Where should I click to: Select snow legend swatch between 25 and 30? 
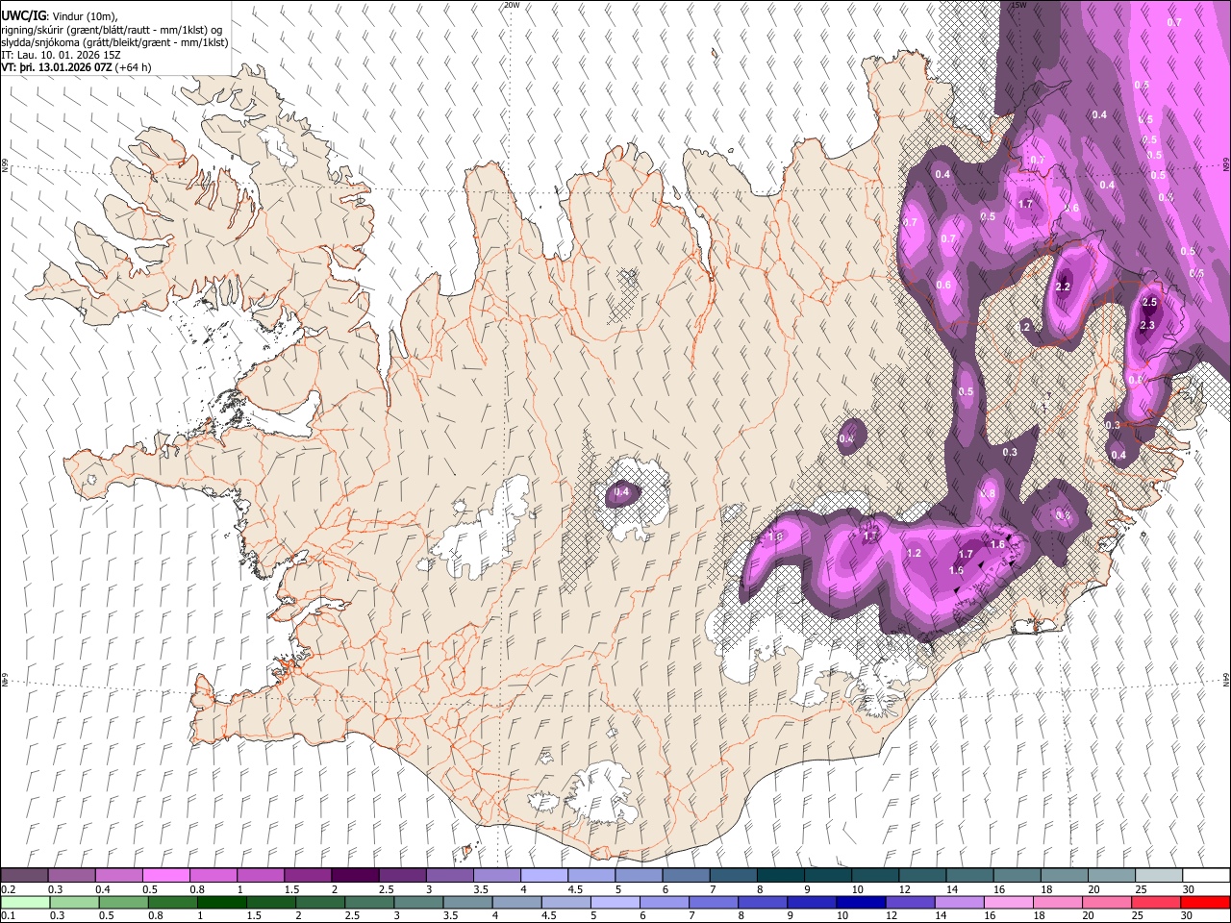click(x=1160, y=875)
